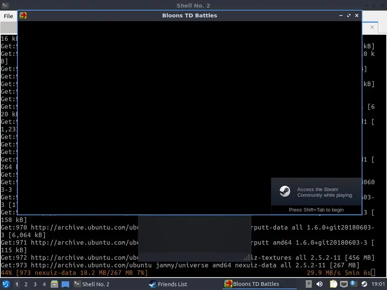Click the Get:973 nexuiz-data terminal line

tap(180, 265)
